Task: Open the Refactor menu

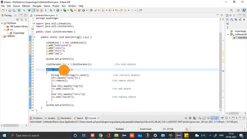Action: tap(26, 6)
